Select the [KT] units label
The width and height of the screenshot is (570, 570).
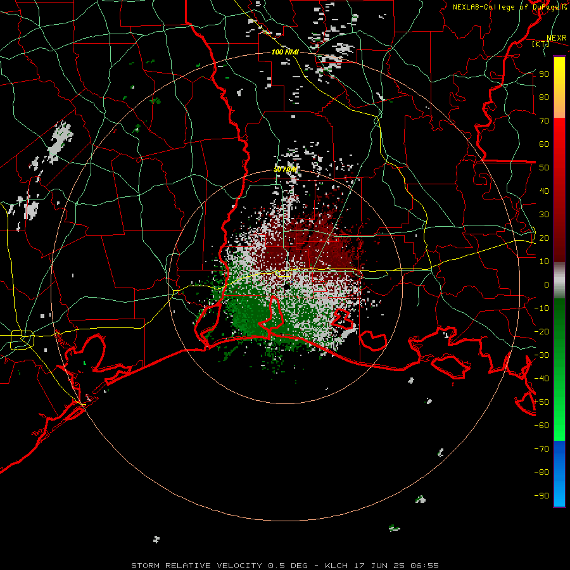540,44
